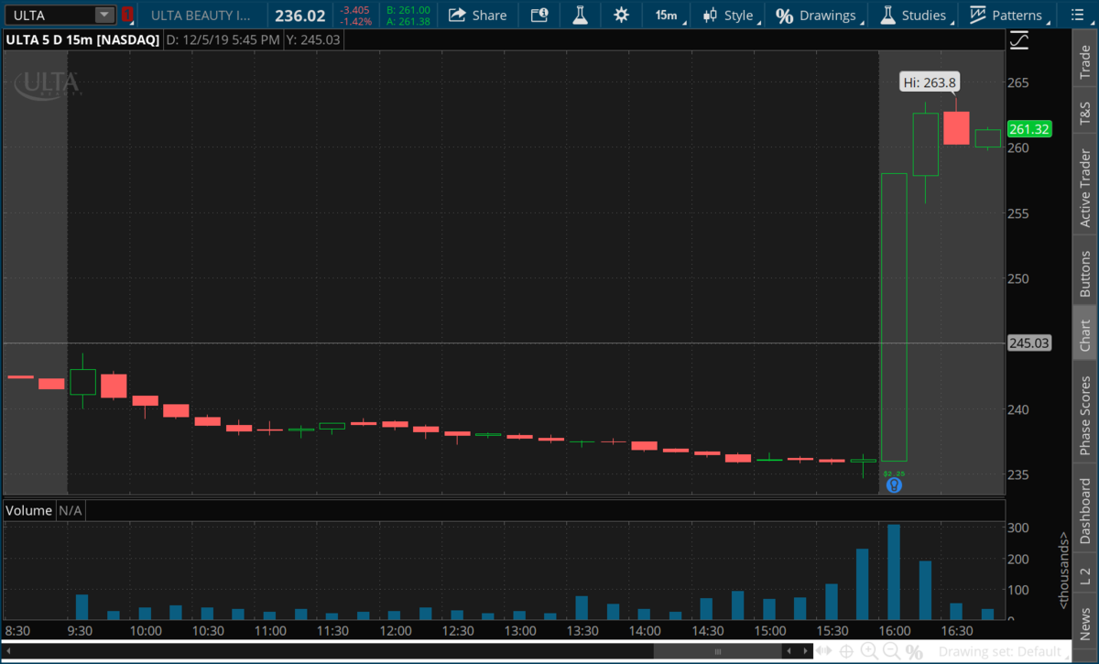Image resolution: width=1099 pixels, height=664 pixels.
Task: Click the N/A volume value
Action: pos(71,510)
